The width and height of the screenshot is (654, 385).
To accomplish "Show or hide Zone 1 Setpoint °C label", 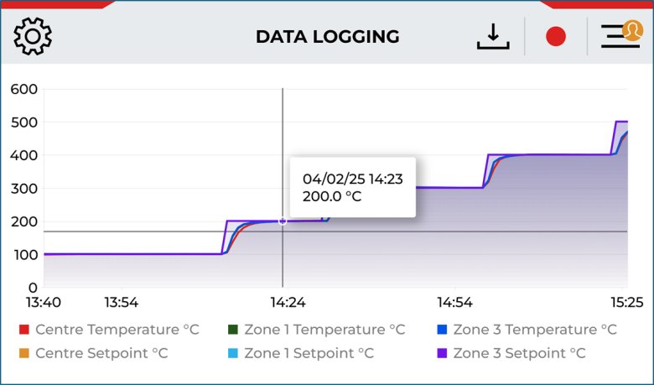I will [309, 353].
